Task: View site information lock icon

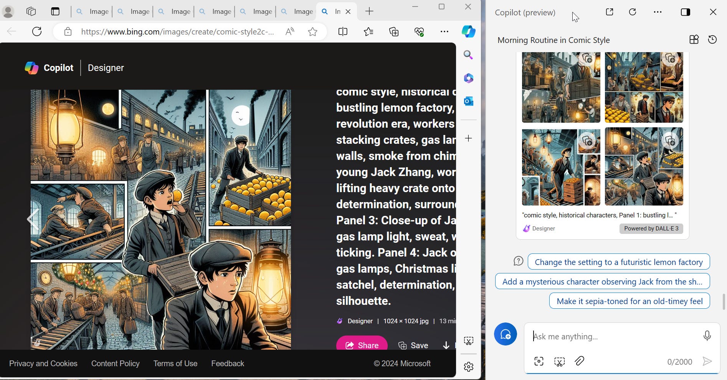Action: pos(68,31)
